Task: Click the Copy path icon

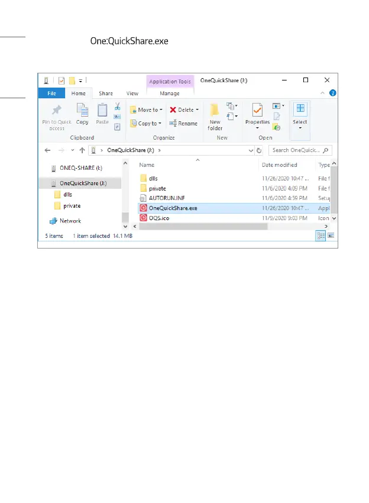Action: [117, 117]
